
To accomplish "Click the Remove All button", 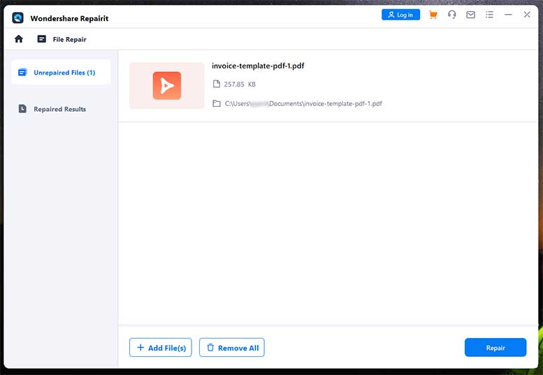I will pyautogui.click(x=232, y=347).
